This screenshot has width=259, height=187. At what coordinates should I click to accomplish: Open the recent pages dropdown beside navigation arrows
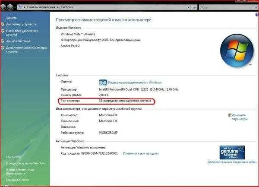click(x=15, y=7)
